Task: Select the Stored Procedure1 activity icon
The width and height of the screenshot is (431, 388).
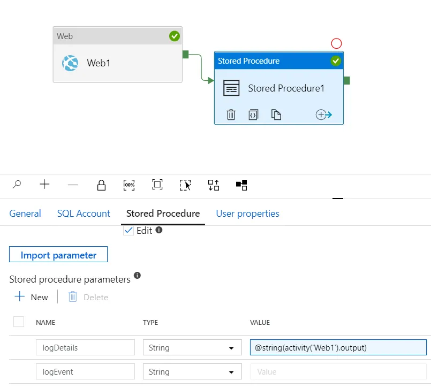Action: (231, 88)
